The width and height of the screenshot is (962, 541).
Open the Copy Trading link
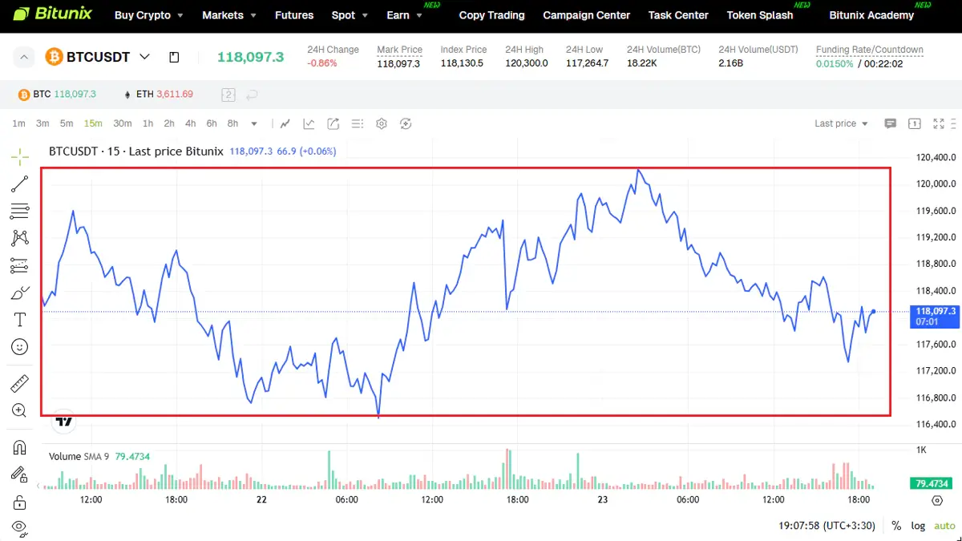coord(491,15)
